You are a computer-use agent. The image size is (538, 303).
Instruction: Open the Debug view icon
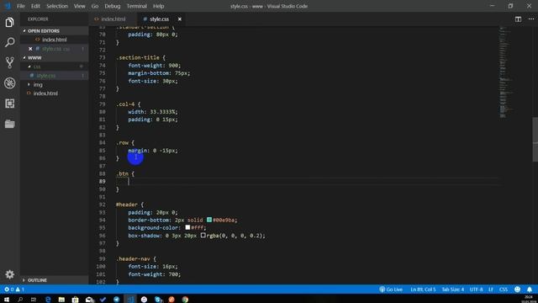pyautogui.click(x=9, y=83)
